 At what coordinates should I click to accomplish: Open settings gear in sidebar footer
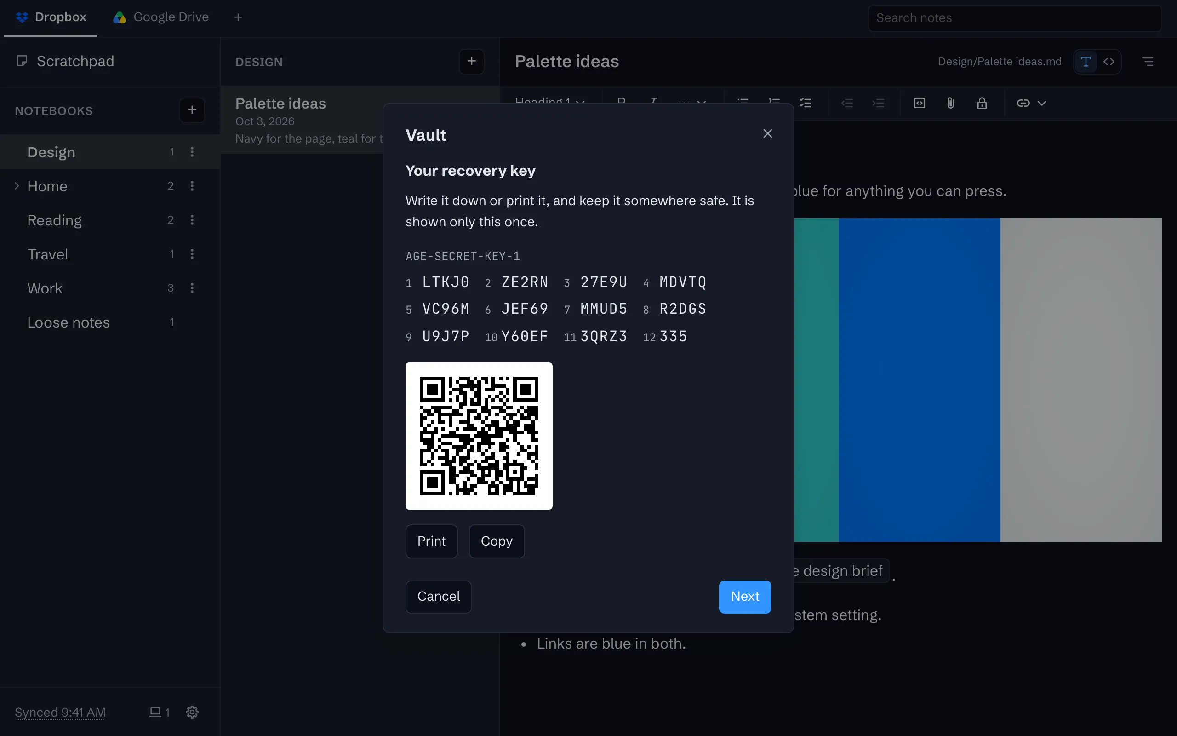[192, 712]
